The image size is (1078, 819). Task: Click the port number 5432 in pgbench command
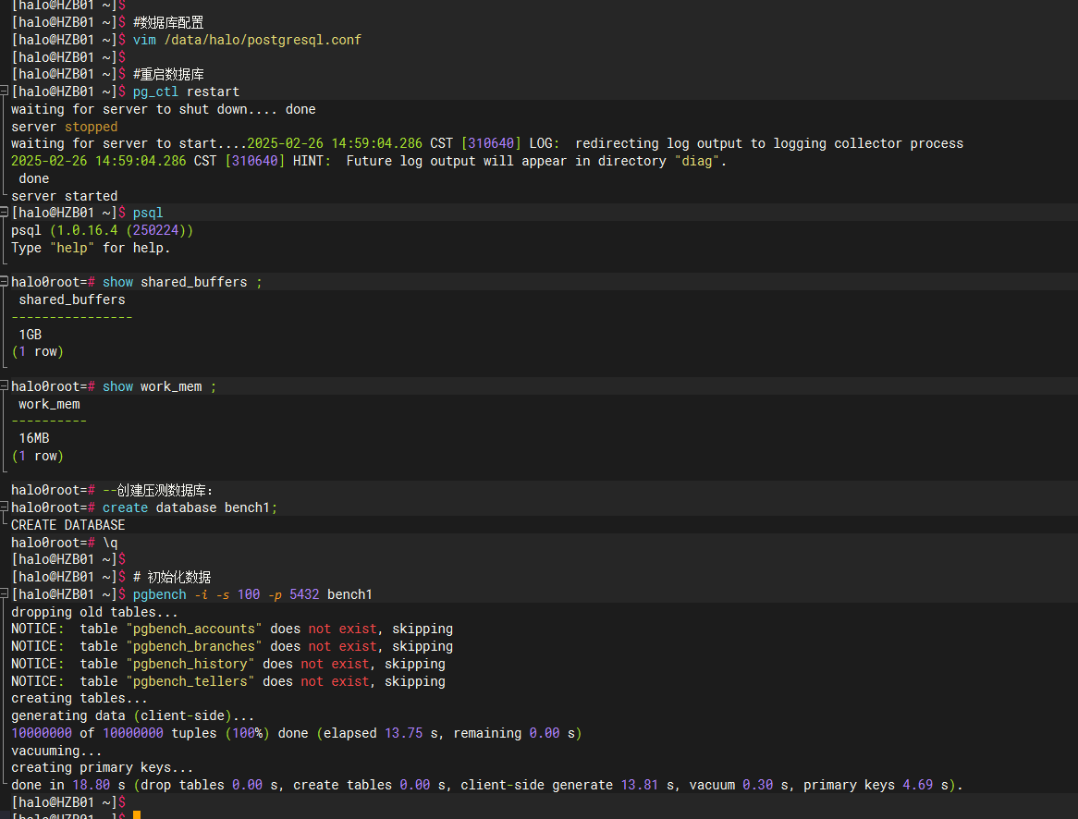tap(304, 594)
